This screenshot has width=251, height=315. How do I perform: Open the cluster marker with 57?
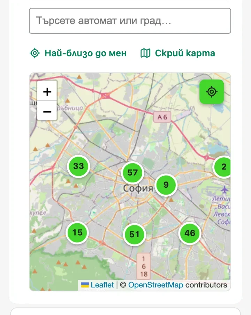132,173
